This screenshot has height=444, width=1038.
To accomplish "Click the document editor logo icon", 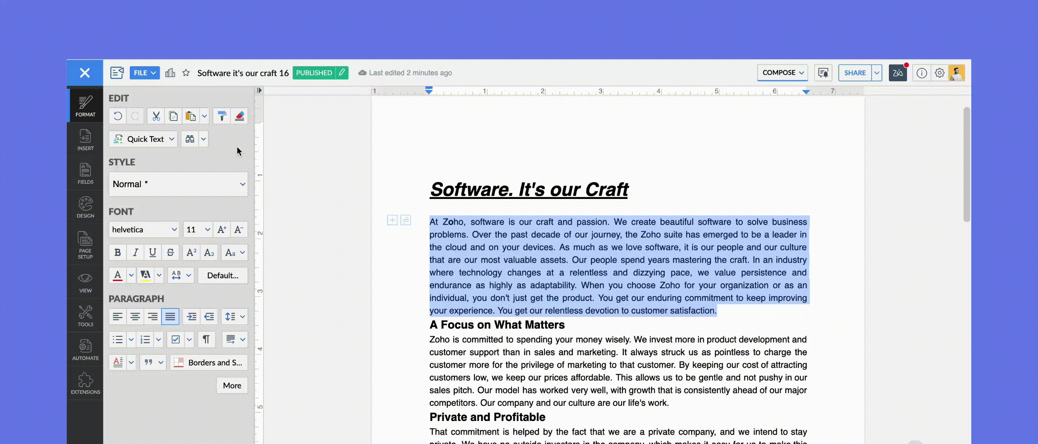I will [x=117, y=73].
